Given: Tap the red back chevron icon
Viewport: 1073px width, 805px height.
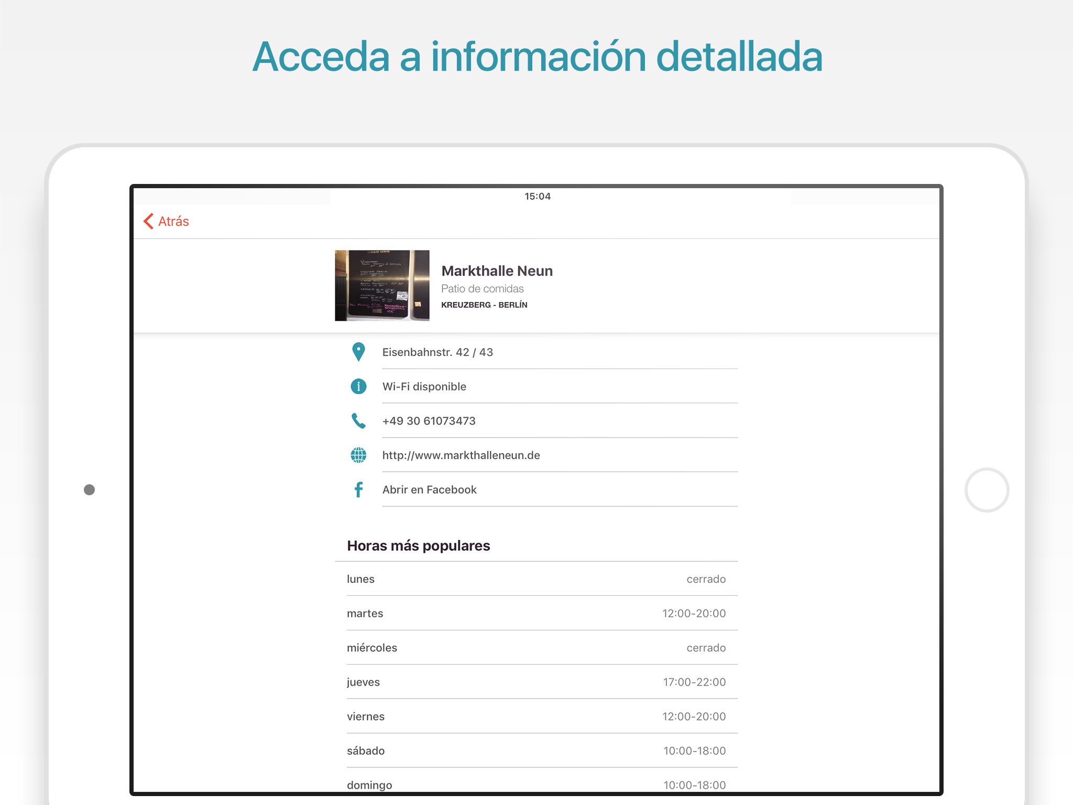Looking at the screenshot, I should [148, 221].
